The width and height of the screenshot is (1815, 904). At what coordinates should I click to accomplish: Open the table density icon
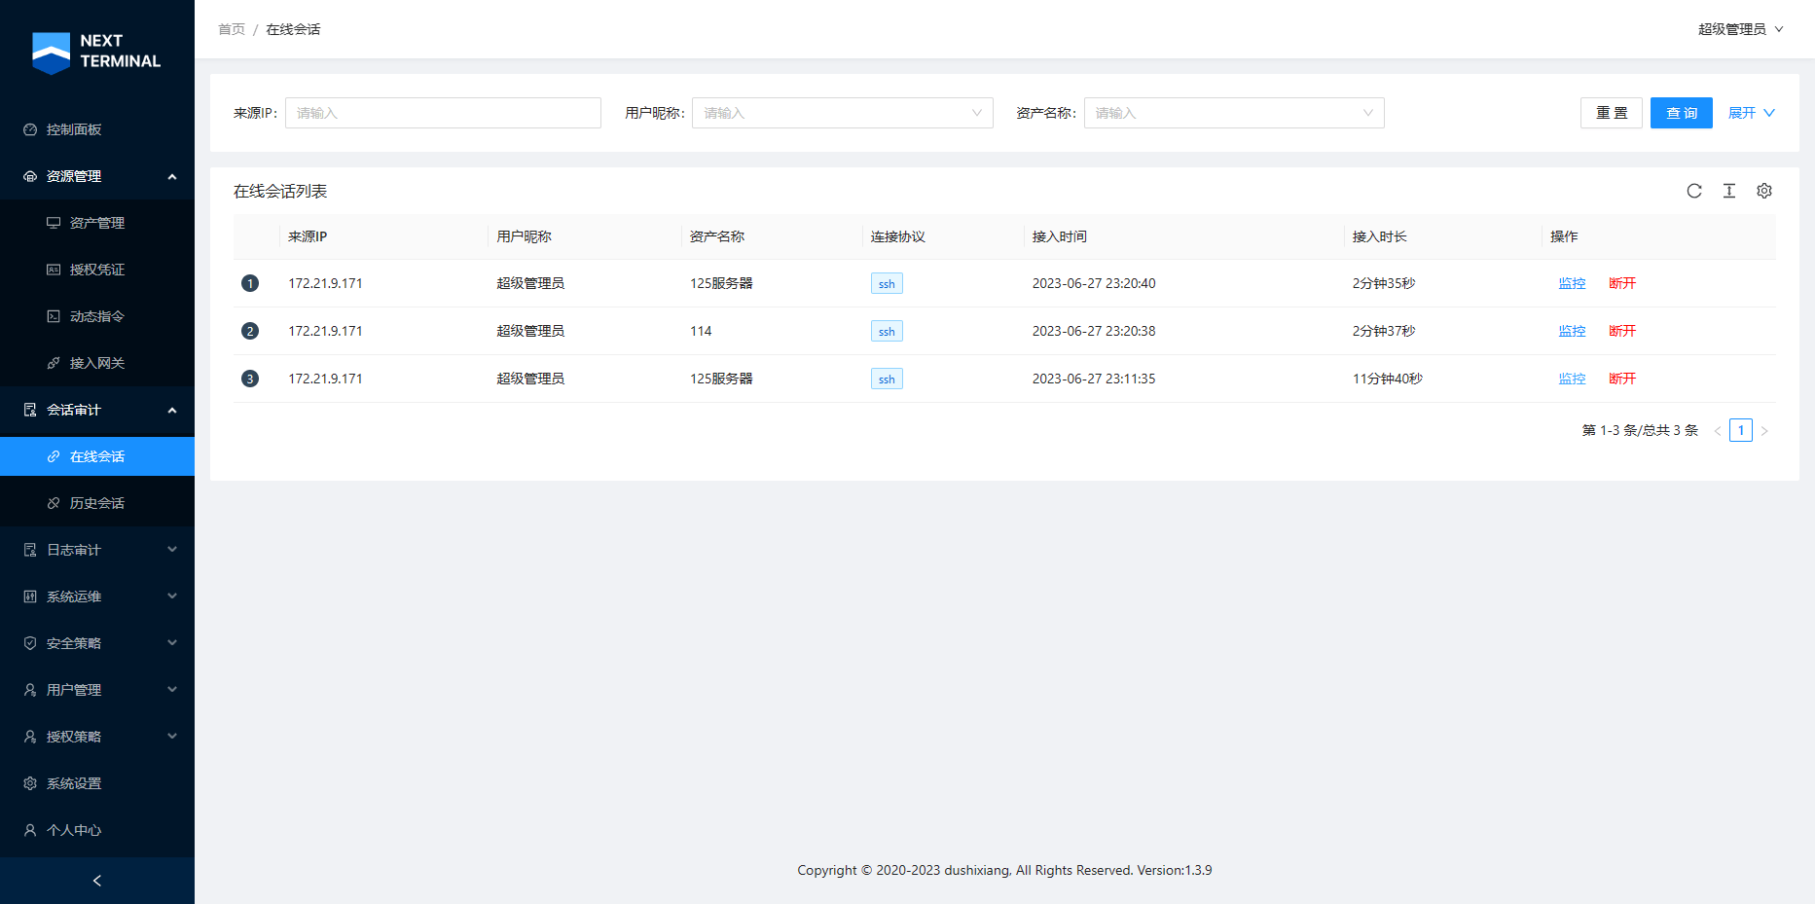[x=1729, y=191]
